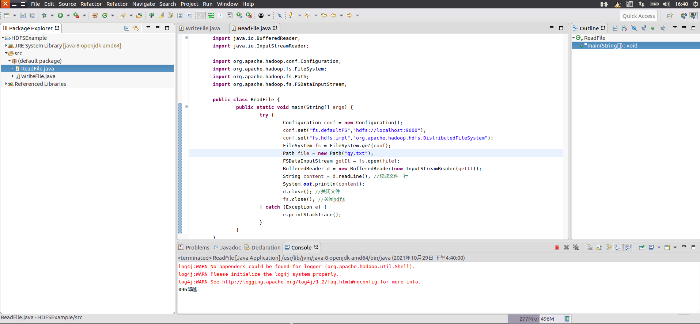Click Collapse All in Package Explorer

126,28
